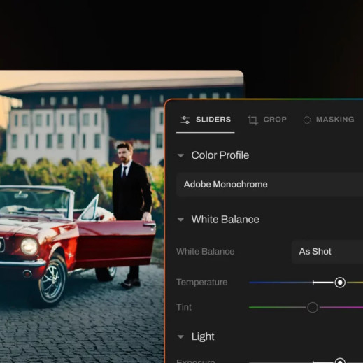Click the Exposure slider handle

pos(340,360)
